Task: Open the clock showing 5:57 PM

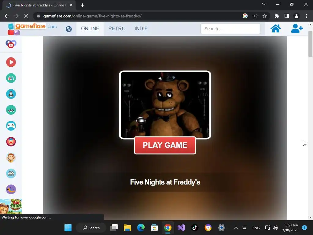Action: (x=290, y=228)
